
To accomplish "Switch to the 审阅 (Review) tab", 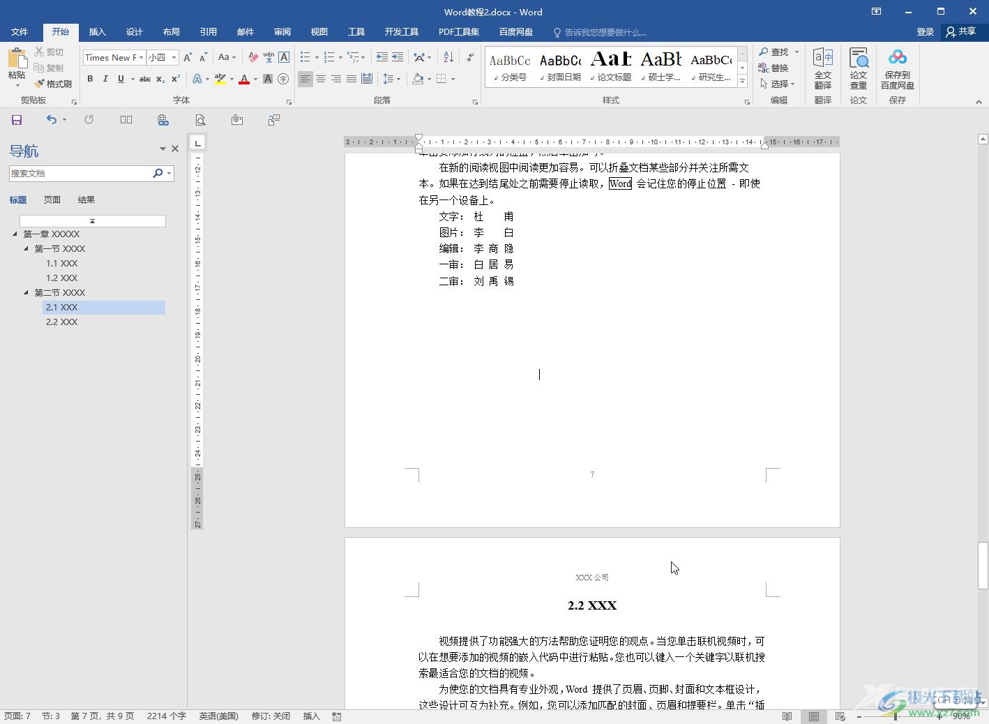I will (x=282, y=32).
